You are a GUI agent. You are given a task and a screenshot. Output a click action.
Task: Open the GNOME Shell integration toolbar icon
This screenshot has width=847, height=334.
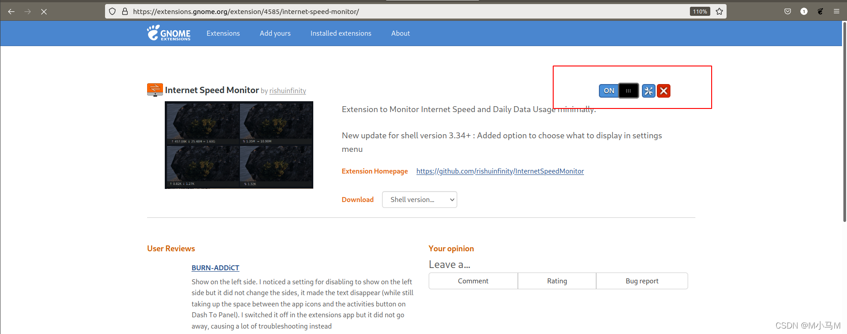(x=820, y=11)
